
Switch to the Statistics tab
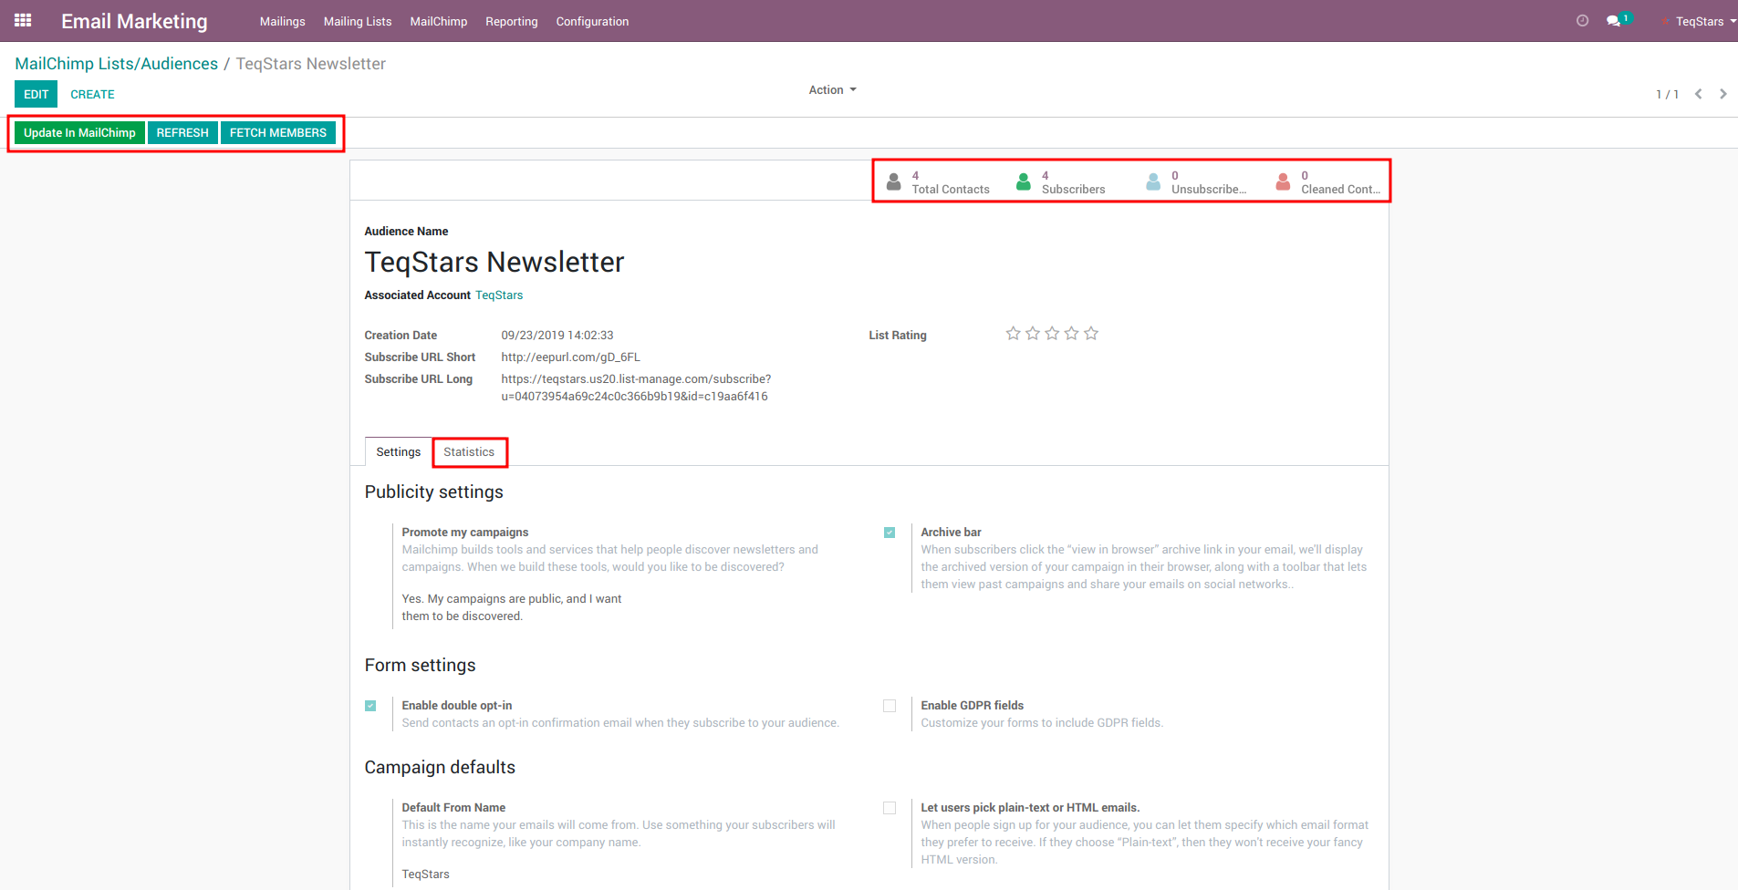point(469,452)
